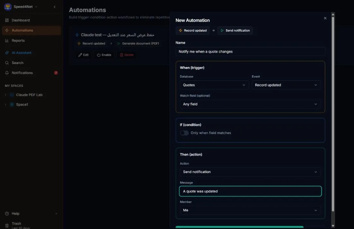Enable the Claude test automation

(x=104, y=55)
